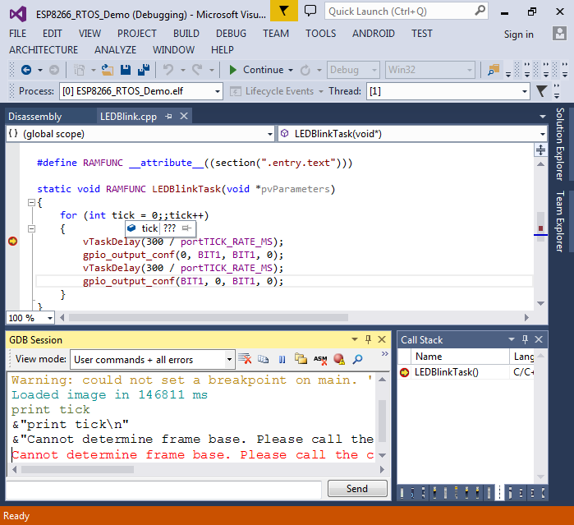The width and height of the screenshot is (574, 525).
Task: Clear GDB log with red X icon
Action: (245, 359)
